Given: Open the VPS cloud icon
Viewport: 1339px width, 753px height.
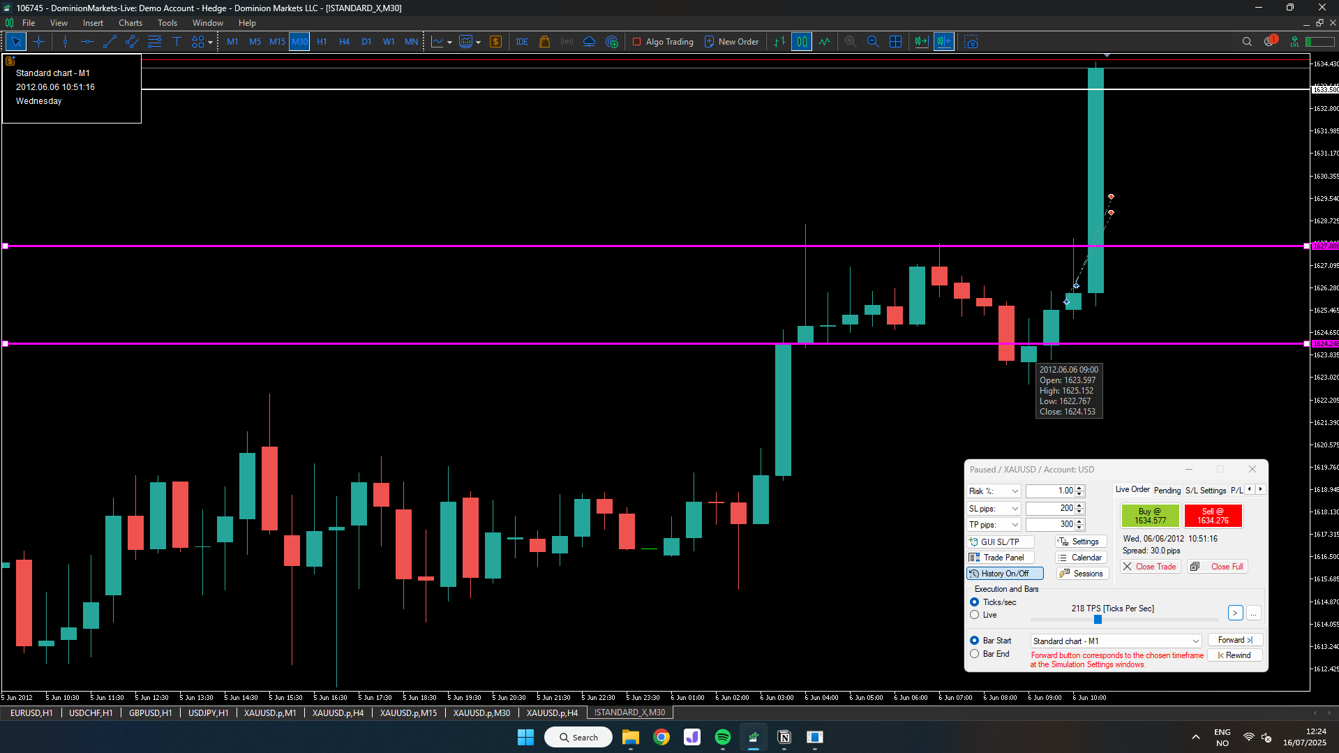Looking at the screenshot, I should coord(589,42).
